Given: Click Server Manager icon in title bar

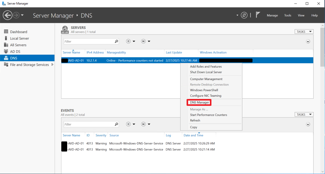Looking at the screenshot, I should tap(4, 4).
